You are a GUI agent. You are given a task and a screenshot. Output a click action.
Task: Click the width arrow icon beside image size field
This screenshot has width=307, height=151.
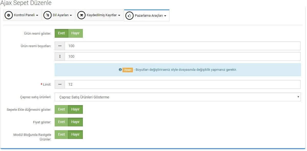tap(60, 46)
